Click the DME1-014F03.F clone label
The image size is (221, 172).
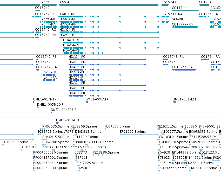pos(63,110)
